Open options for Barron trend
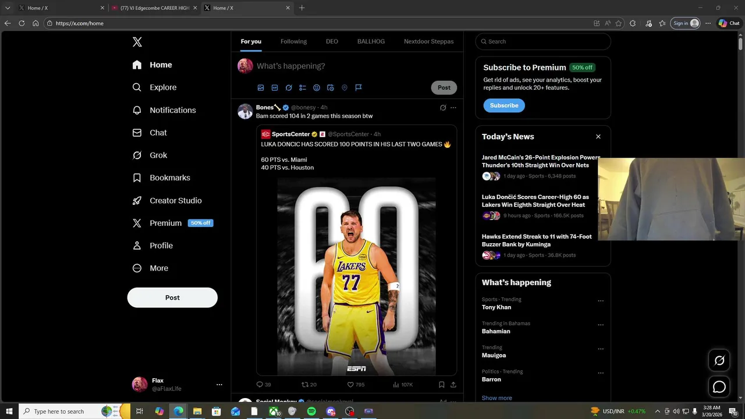Screen dimensions: 745x419 pyautogui.click(x=601, y=373)
